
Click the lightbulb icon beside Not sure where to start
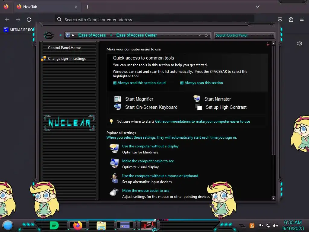pyautogui.click(x=111, y=121)
